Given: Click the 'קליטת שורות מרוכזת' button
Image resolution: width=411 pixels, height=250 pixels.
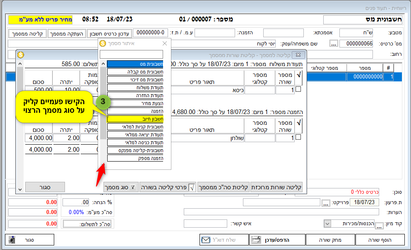Looking at the screenshot, I should [x=276, y=188].
